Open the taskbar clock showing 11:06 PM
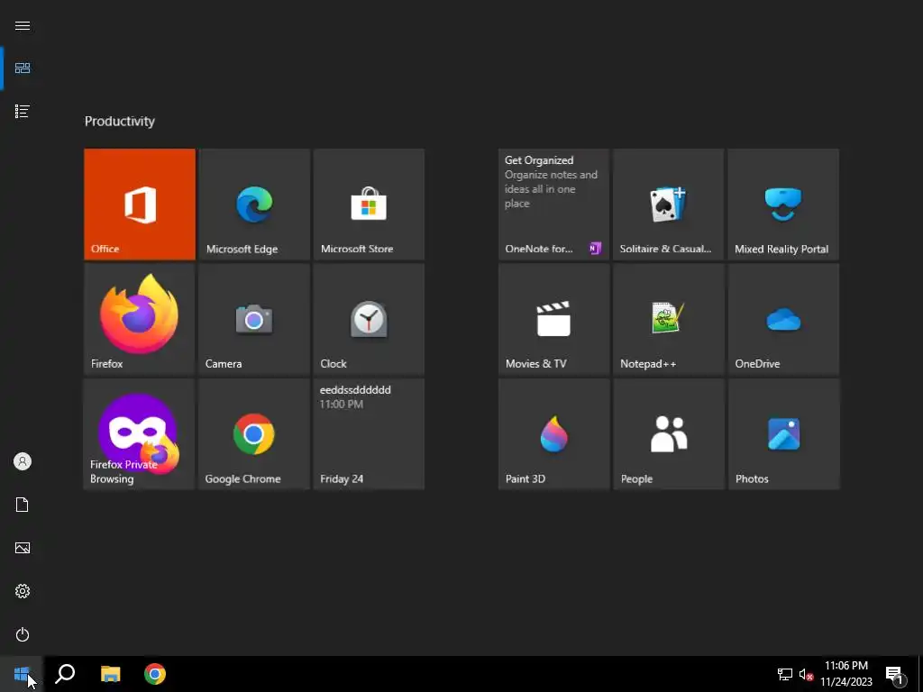 [846, 674]
